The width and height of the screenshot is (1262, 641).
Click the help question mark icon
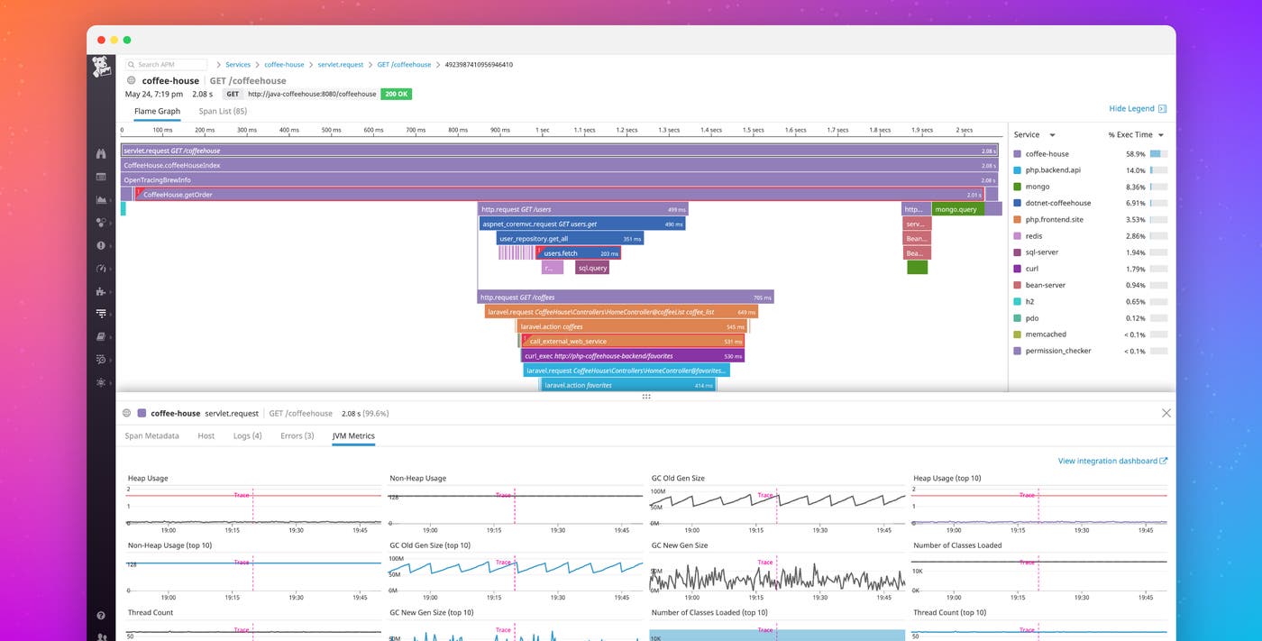click(101, 615)
